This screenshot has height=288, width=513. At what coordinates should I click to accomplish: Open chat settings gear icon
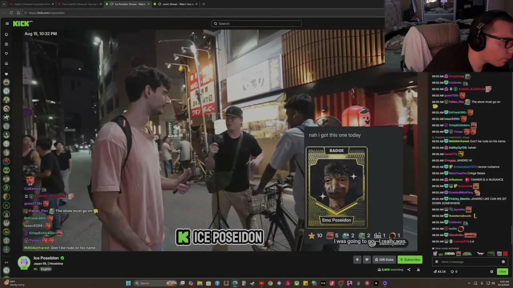point(492,272)
